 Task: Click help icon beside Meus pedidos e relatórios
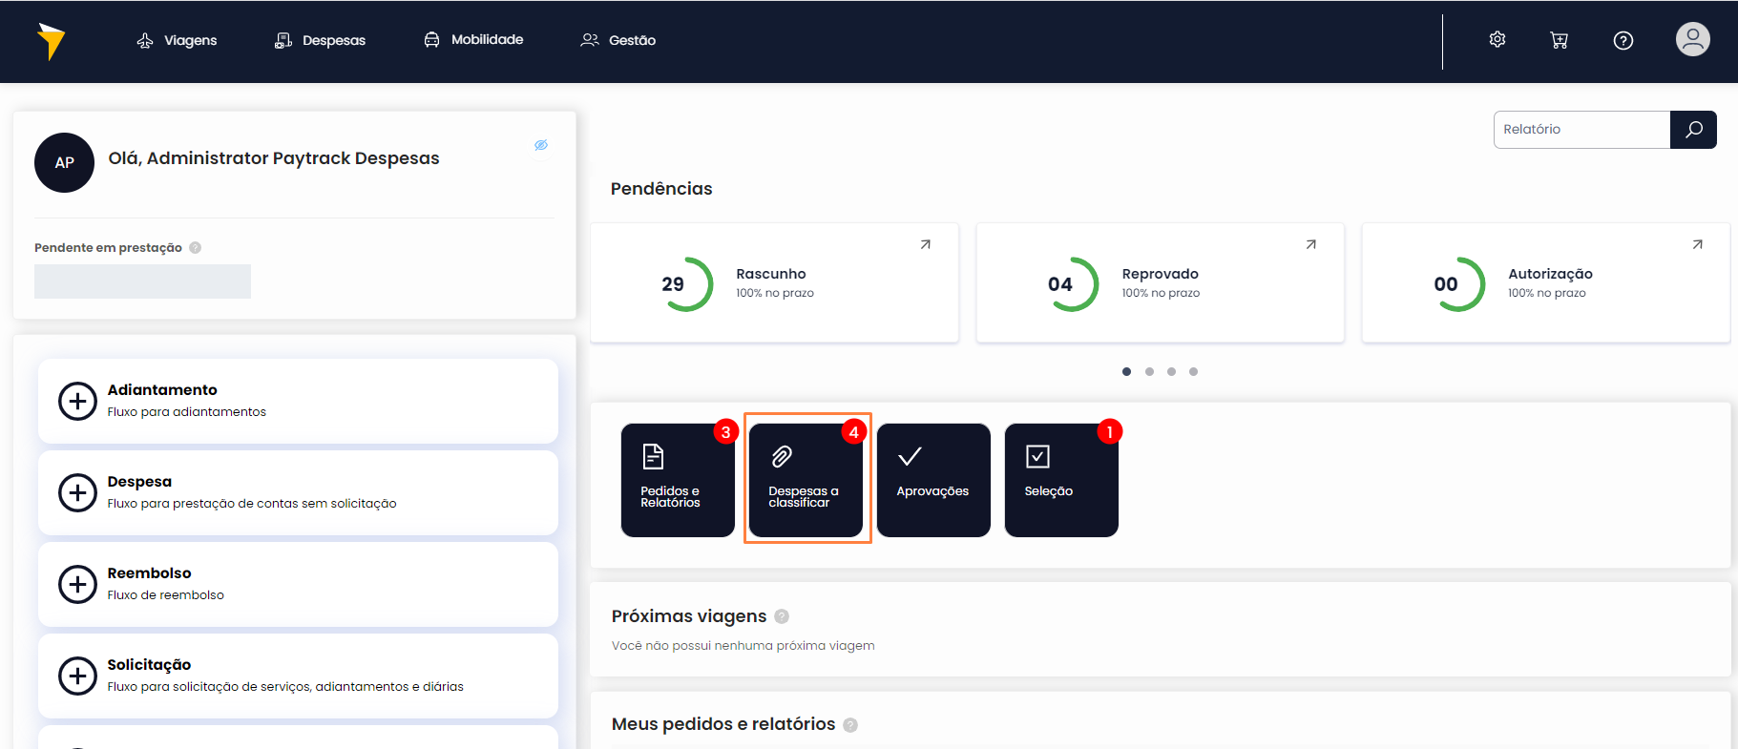[x=850, y=725]
